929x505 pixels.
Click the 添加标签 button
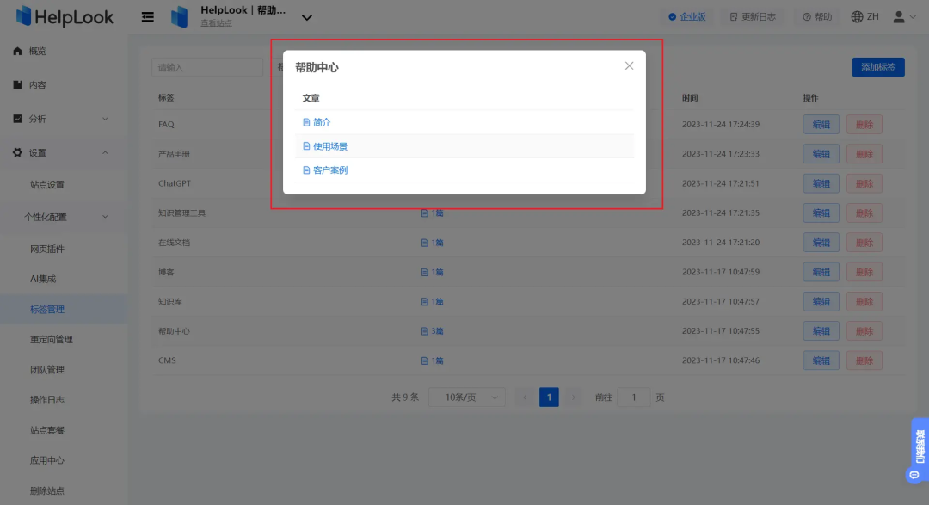click(x=877, y=66)
